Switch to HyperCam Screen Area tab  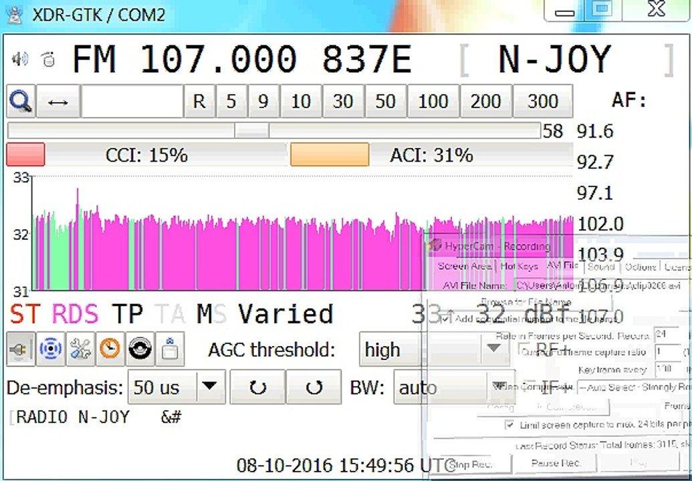pos(465,267)
